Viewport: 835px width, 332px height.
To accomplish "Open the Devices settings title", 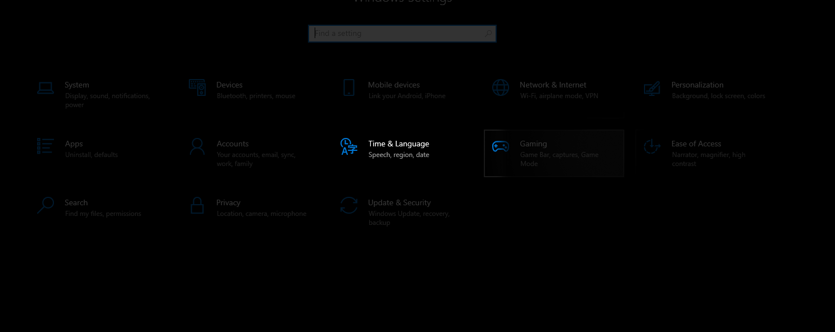I will [x=229, y=85].
